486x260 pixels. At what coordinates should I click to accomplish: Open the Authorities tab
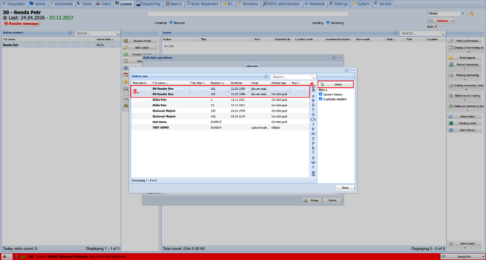(x=61, y=4)
